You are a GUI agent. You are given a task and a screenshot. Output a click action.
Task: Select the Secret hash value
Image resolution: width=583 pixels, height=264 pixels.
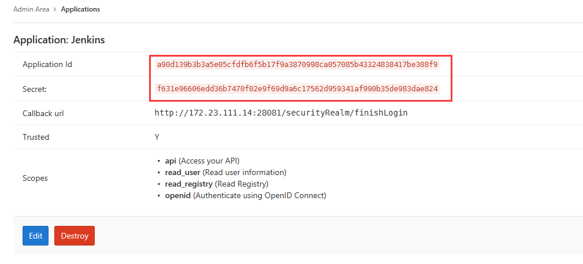coord(298,89)
